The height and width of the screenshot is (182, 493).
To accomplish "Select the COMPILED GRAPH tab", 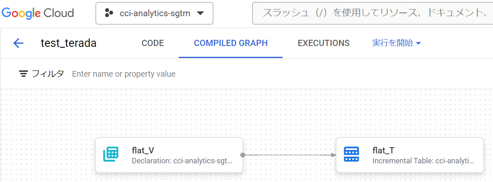I will (x=231, y=43).
